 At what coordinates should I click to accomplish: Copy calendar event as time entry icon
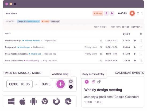point(93,82)
